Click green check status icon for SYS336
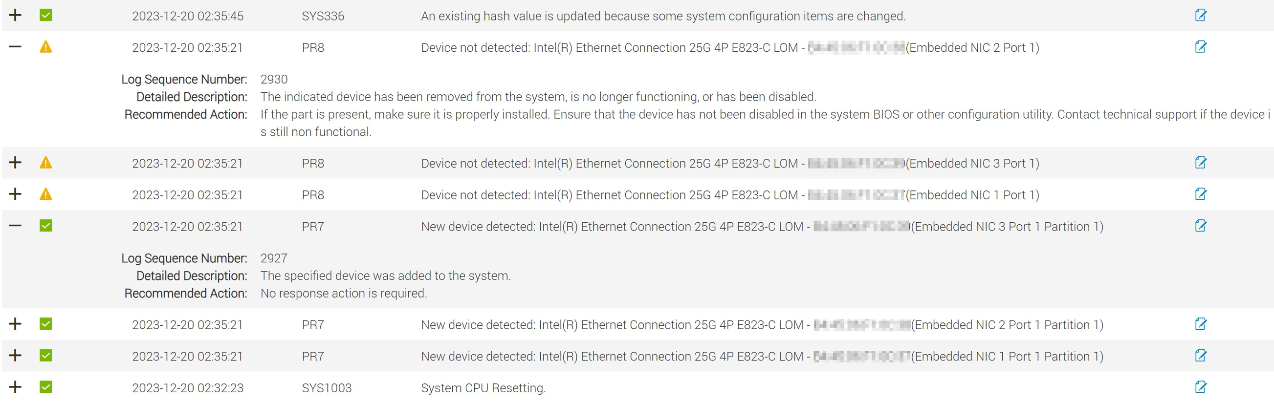 click(x=45, y=15)
